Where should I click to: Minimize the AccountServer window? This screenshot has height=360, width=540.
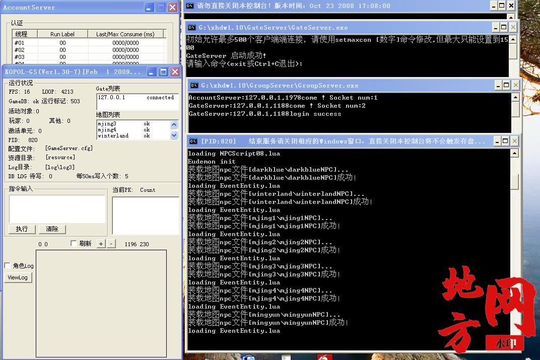point(149,7)
